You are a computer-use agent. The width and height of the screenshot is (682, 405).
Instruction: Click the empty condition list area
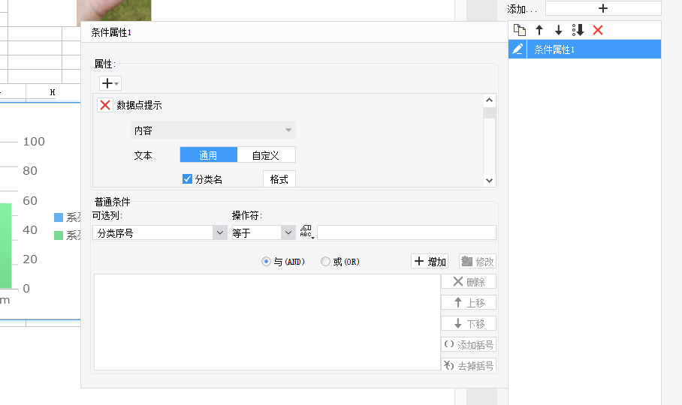pyautogui.click(x=267, y=322)
